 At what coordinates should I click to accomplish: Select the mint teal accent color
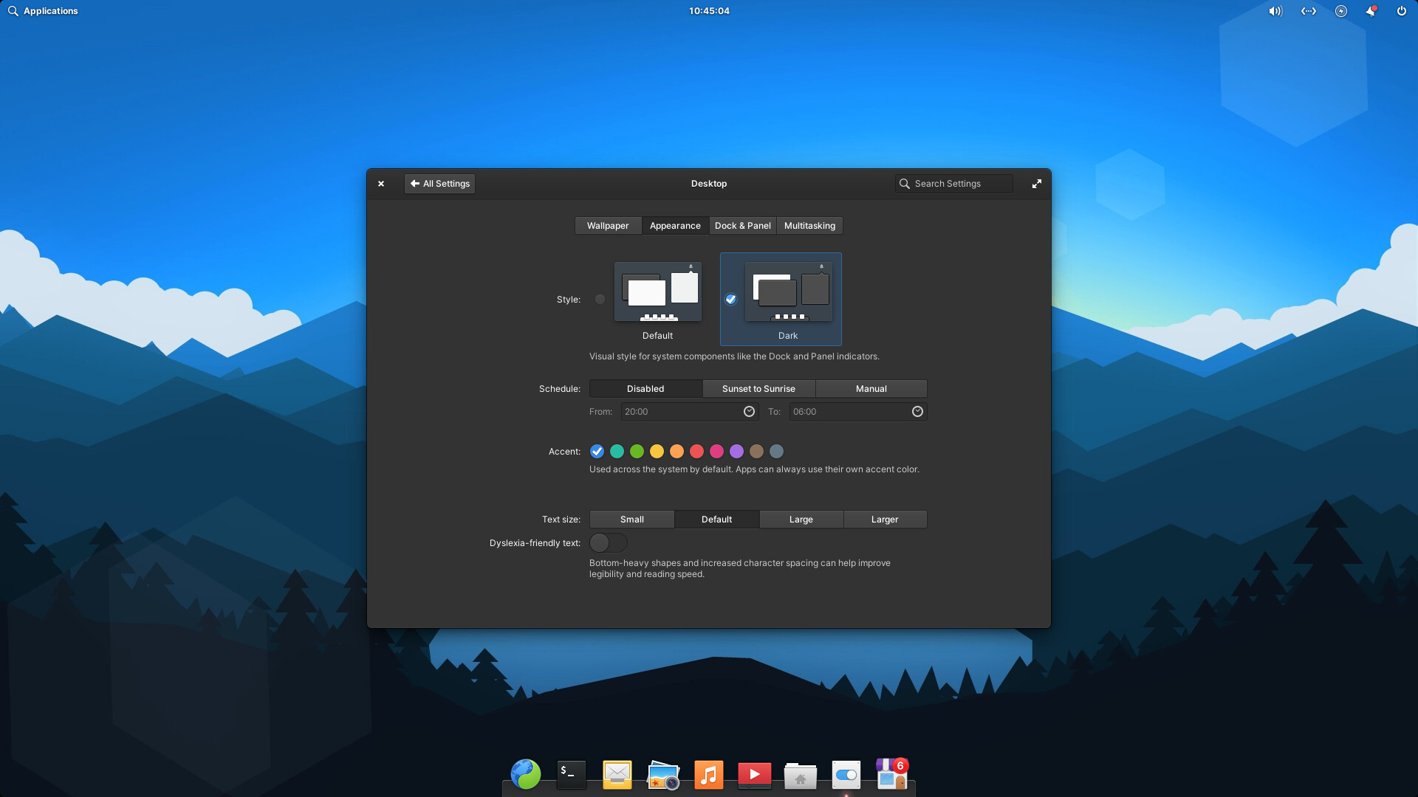(617, 452)
